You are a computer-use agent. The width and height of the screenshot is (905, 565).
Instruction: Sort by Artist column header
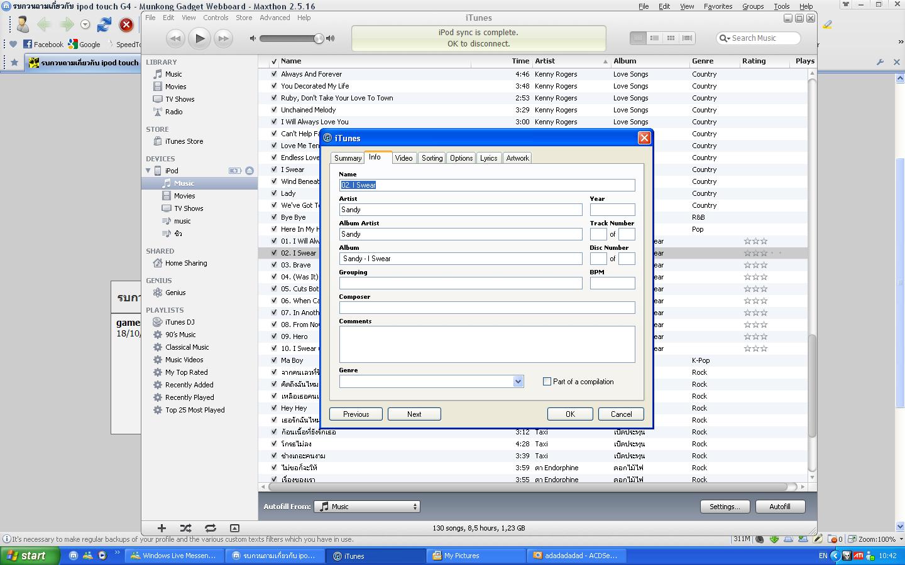[571, 62]
